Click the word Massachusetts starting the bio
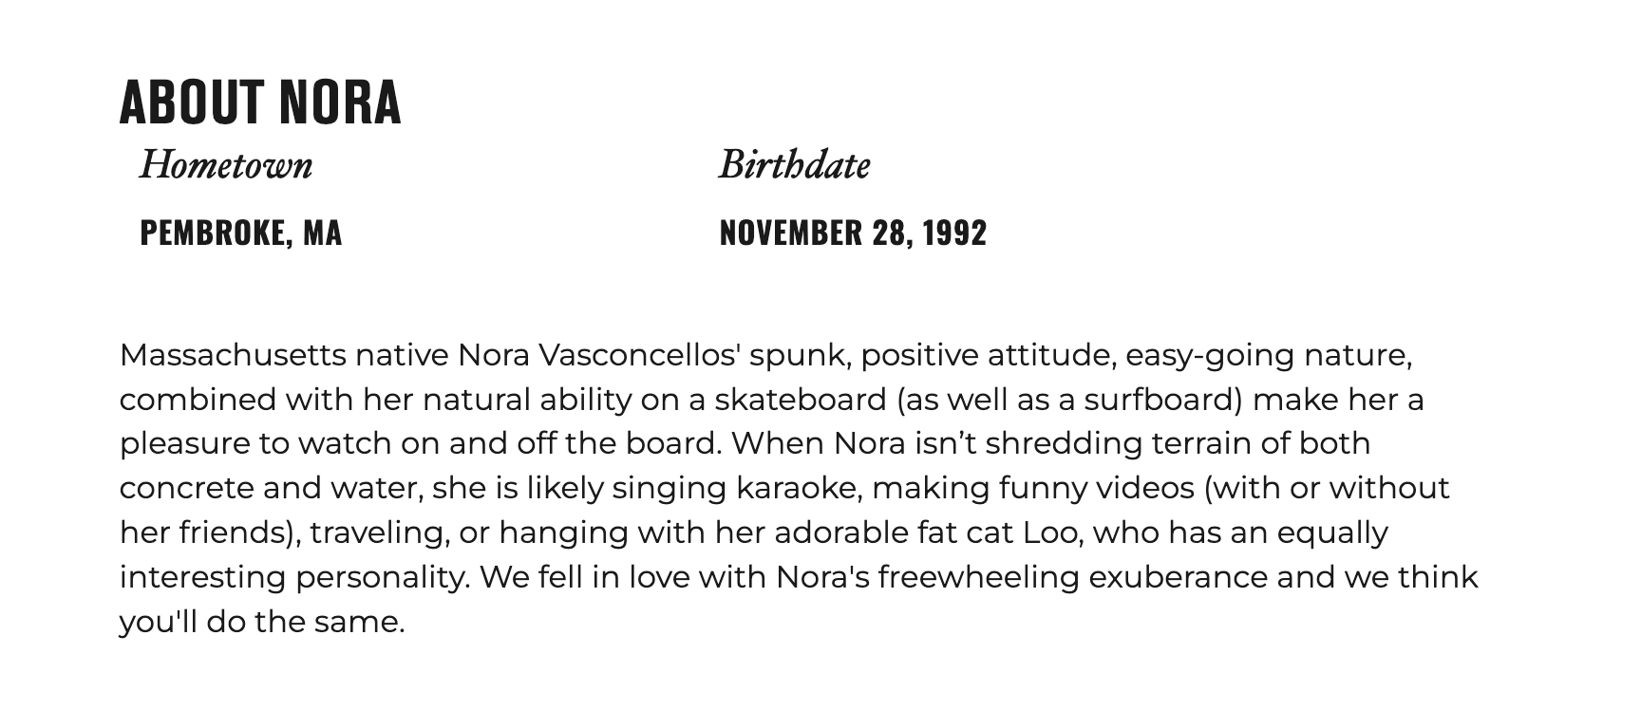1641x710 pixels. (x=233, y=355)
